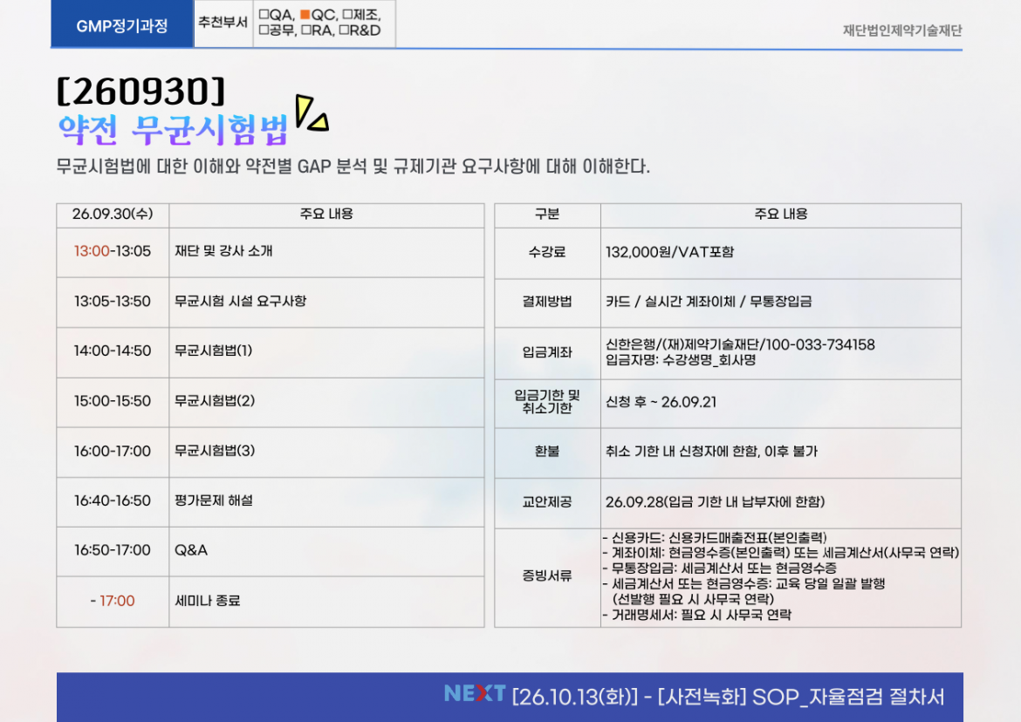Click the 무균시험법(1) session row
Image resolution: width=1021 pixels, height=722 pixels.
coord(214,351)
